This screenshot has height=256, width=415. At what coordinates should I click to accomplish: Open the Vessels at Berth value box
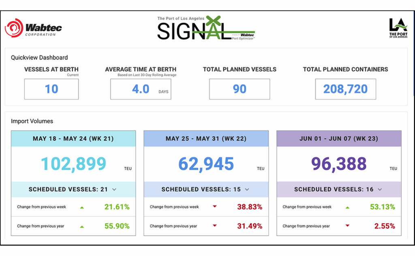click(51, 89)
